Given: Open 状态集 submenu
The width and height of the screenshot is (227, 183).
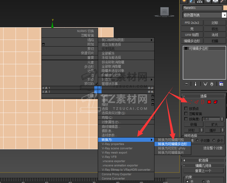Looking at the screenshot, I should click(126, 79).
